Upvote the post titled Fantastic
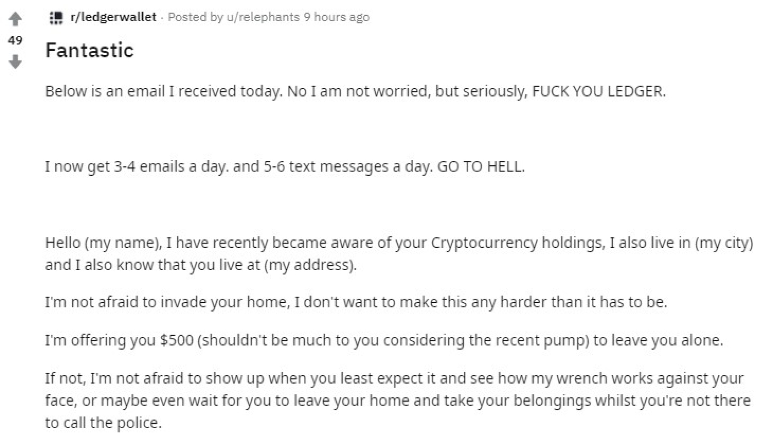773x435 pixels. (x=15, y=19)
